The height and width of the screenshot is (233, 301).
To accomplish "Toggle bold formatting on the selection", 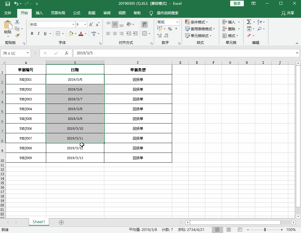I will point(32,34).
